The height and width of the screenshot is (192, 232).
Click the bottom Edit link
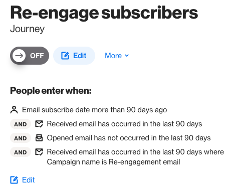(x=23, y=180)
